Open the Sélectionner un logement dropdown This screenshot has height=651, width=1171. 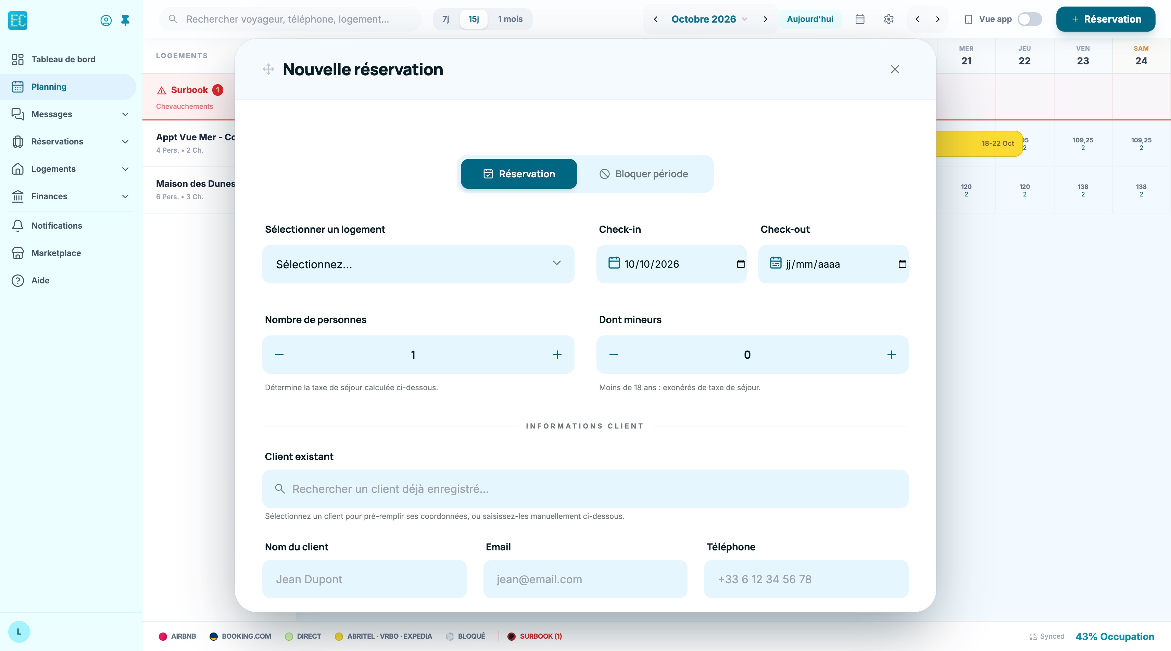pos(418,264)
